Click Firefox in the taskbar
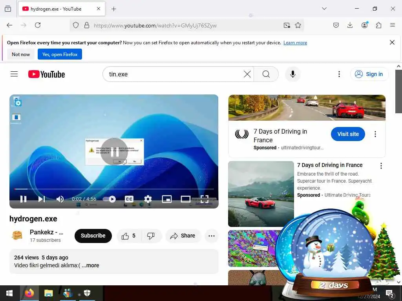 click(x=29, y=293)
